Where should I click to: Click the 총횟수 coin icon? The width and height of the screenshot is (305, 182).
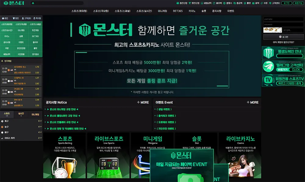click(x=224, y=3)
